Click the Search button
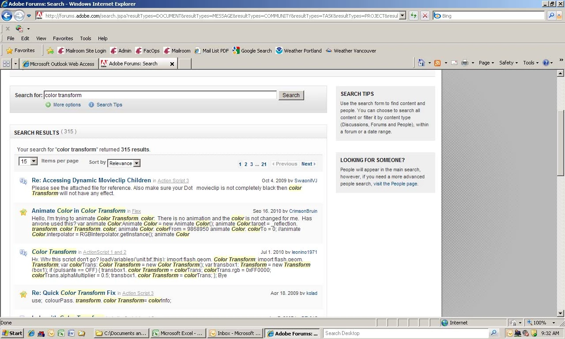 click(291, 95)
